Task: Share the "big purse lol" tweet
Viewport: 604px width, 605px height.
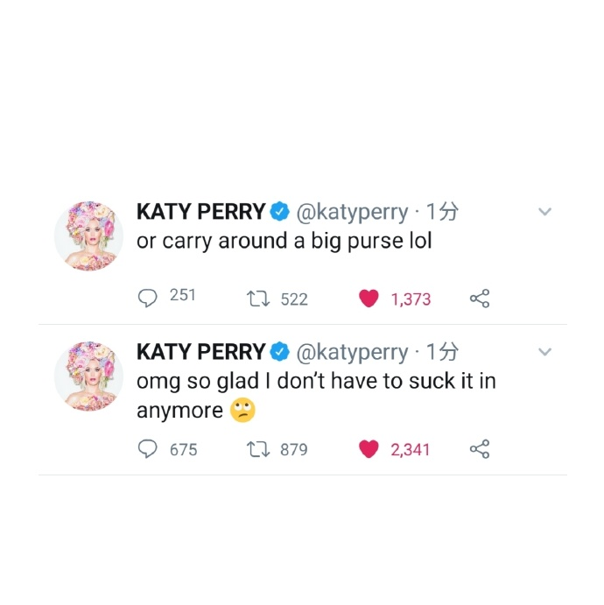Action: click(479, 299)
